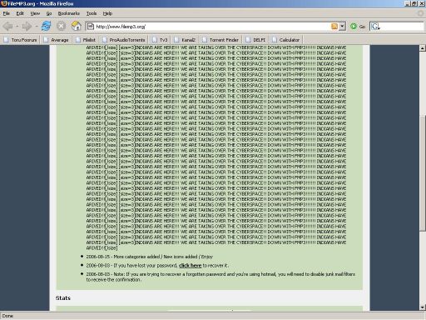Go back with the Back arrow button

pyautogui.click(x=7, y=27)
